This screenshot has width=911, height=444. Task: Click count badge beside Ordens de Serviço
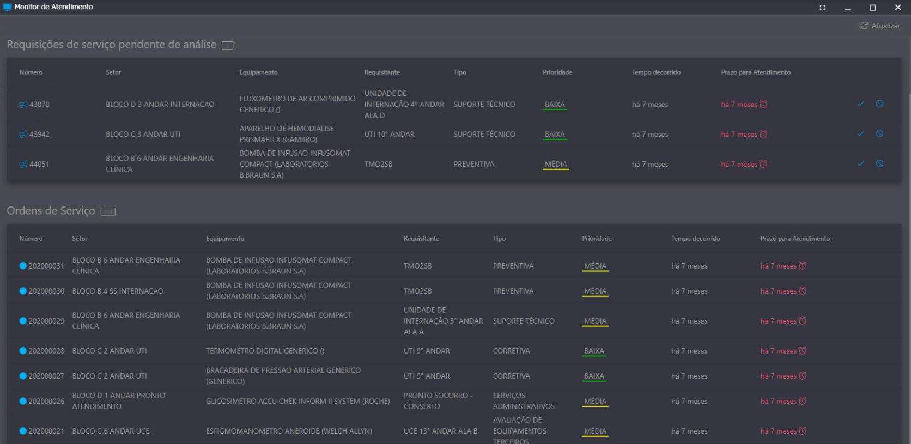(108, 211)
